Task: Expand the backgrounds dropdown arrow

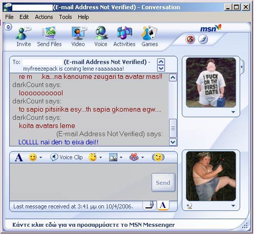Action: coord(121,157)
